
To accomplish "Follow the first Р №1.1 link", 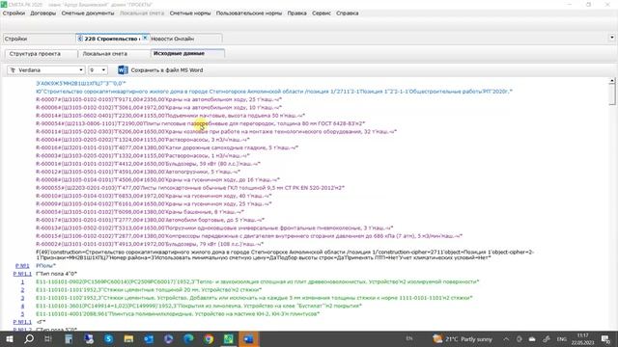I will 22,274.
